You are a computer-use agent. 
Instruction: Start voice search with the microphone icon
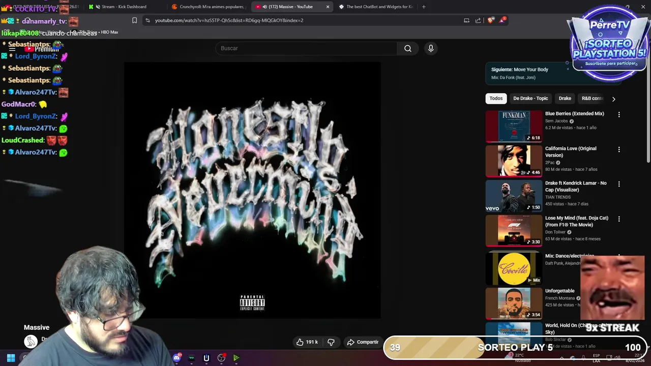tap(431, 48)
